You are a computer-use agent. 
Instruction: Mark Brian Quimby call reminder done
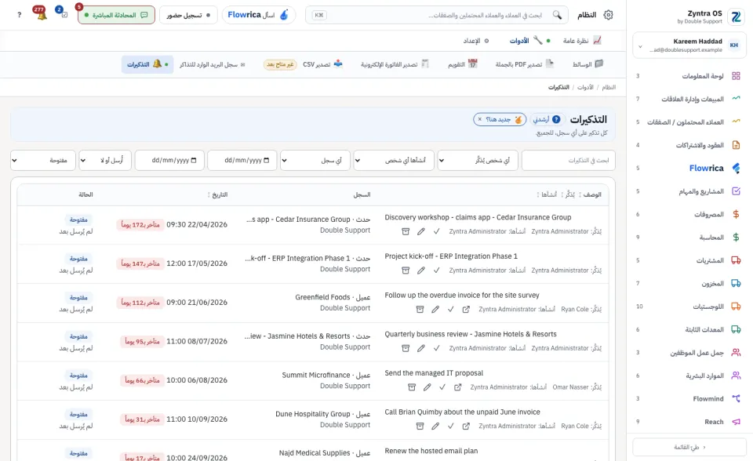pyautogui.click(x=450, y=426)
